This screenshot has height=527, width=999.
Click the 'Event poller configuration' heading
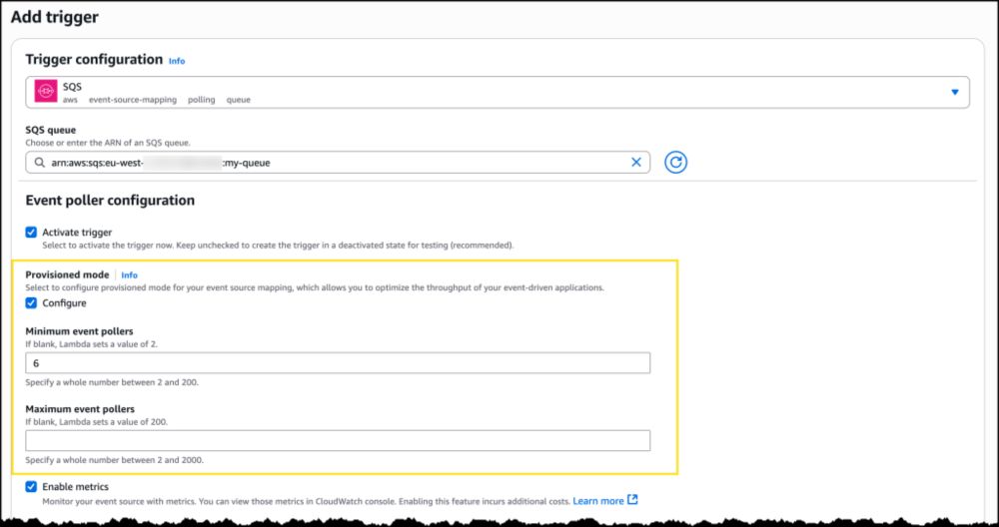pyautogui.click(x=110, y=201)
